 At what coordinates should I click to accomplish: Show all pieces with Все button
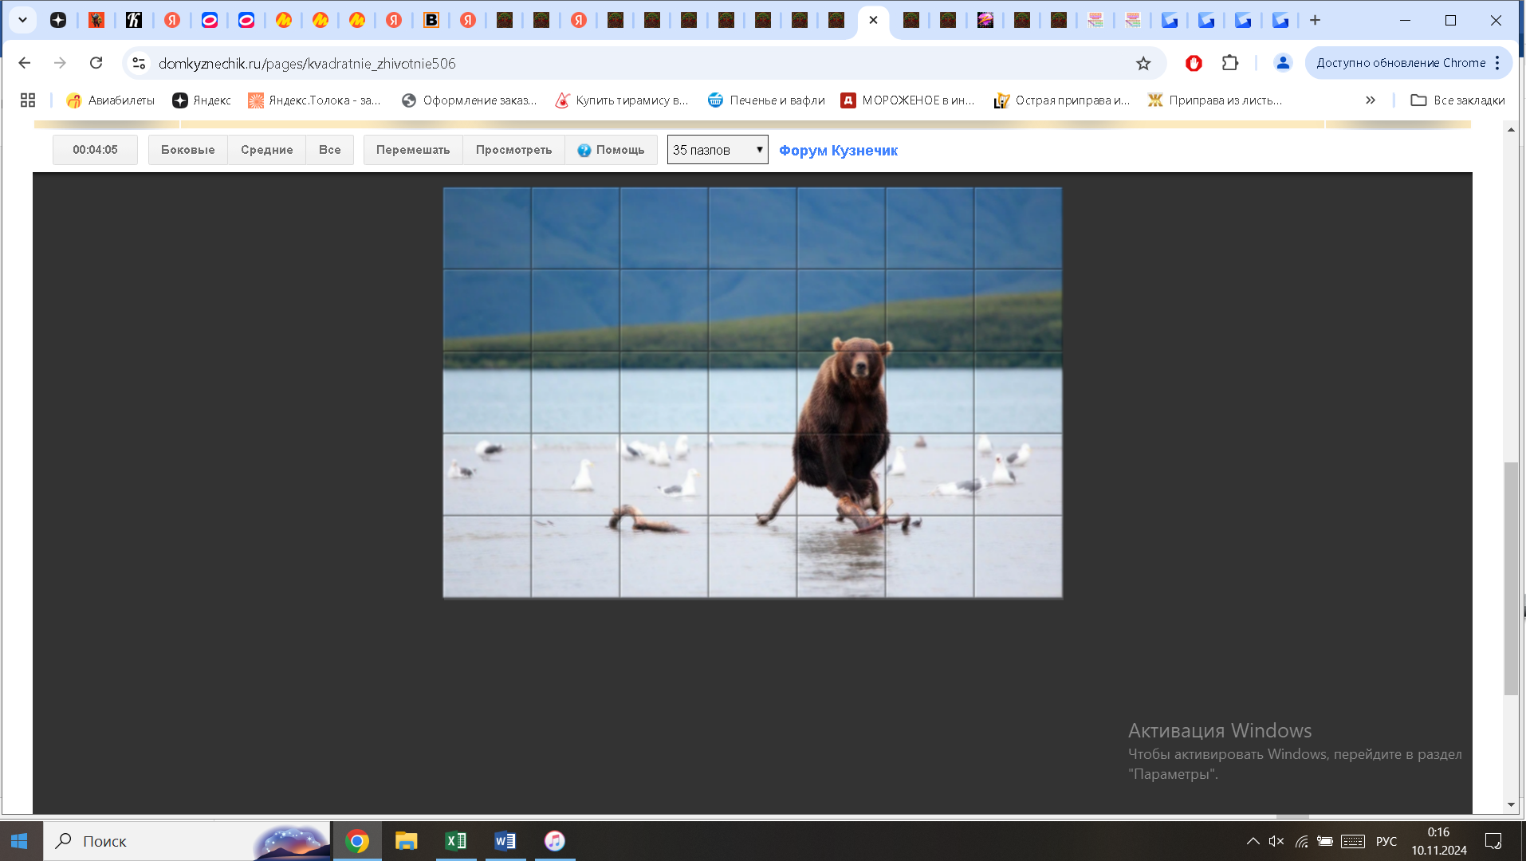click(x=329, y=150)
